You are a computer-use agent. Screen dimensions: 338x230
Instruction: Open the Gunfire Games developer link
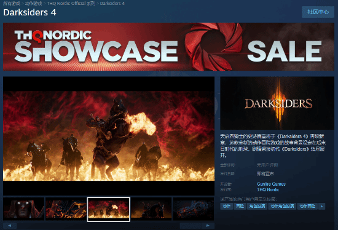271,184
